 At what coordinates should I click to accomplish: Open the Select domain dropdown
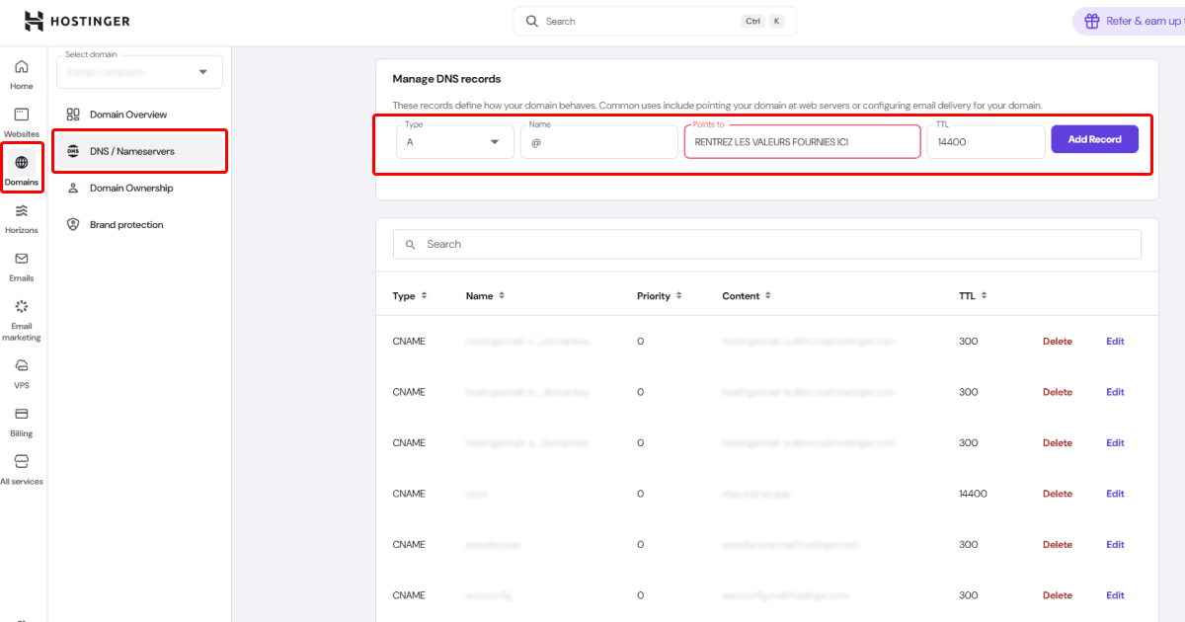point(138,71)
